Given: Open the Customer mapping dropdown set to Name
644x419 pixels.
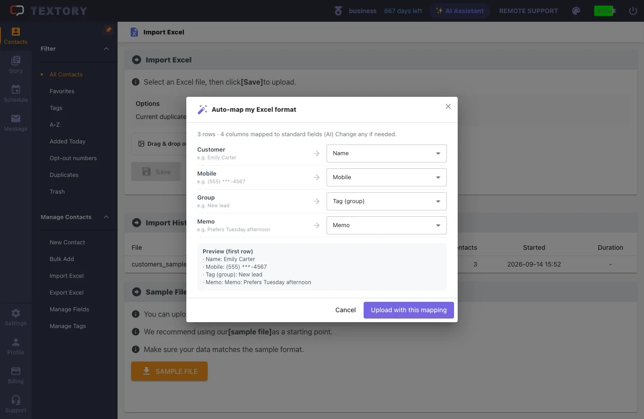Looking at the screenshot, I should [x=387, y=153].
